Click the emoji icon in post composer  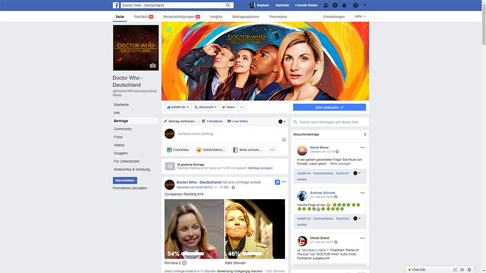click(x=284, y=140)
